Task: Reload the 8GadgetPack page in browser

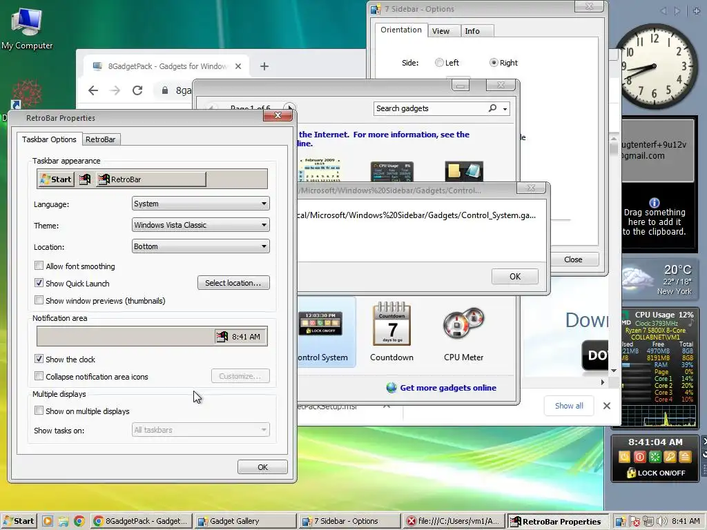Action: pyautogui.click(x=137, y=90)
